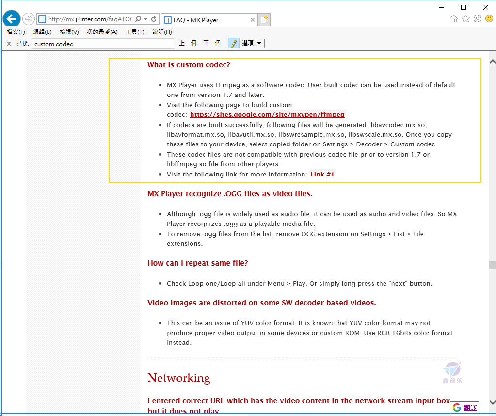Minimize the browser window
Viewport: 496px width, 416px height.
click(x=442, y=7)
